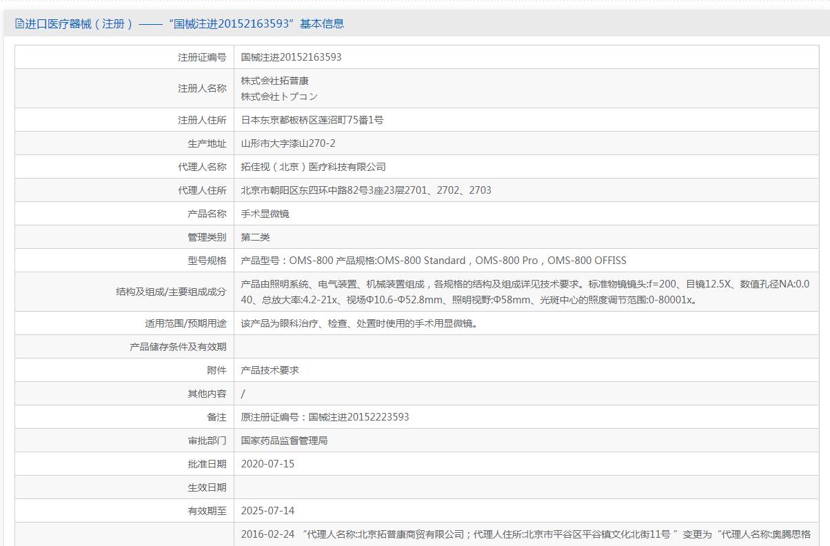Select expiry date 2025-07-14

(267, 511)
